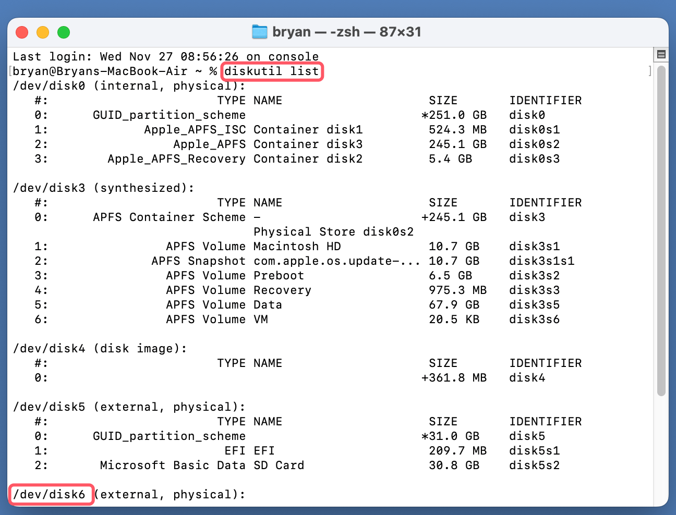This screenshot has height=515, width=676.
Task: Click the Macintosh HD volume name
Action: (x=297, y=246)
